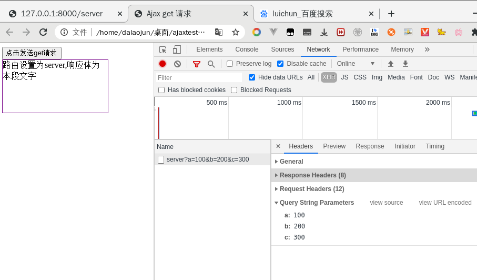Click view URL encoded link

(x=445, y=203)
